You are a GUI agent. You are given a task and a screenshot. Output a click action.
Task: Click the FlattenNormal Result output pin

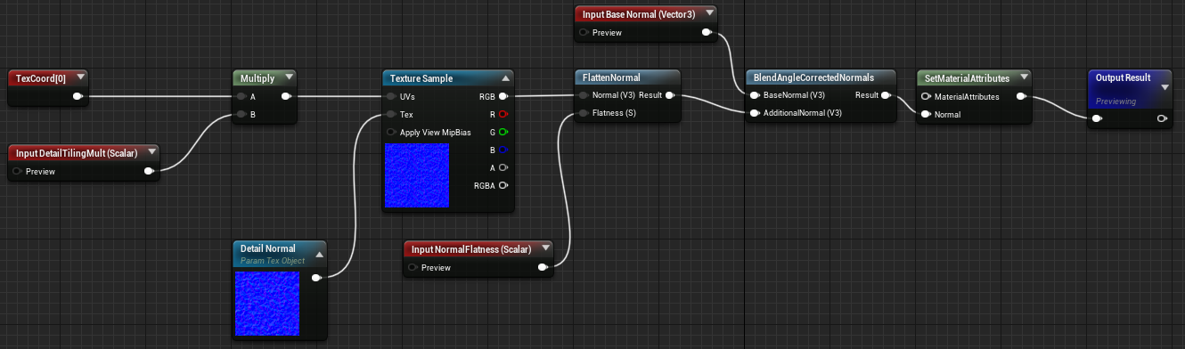pyautogui.click(x=670, y=95)
